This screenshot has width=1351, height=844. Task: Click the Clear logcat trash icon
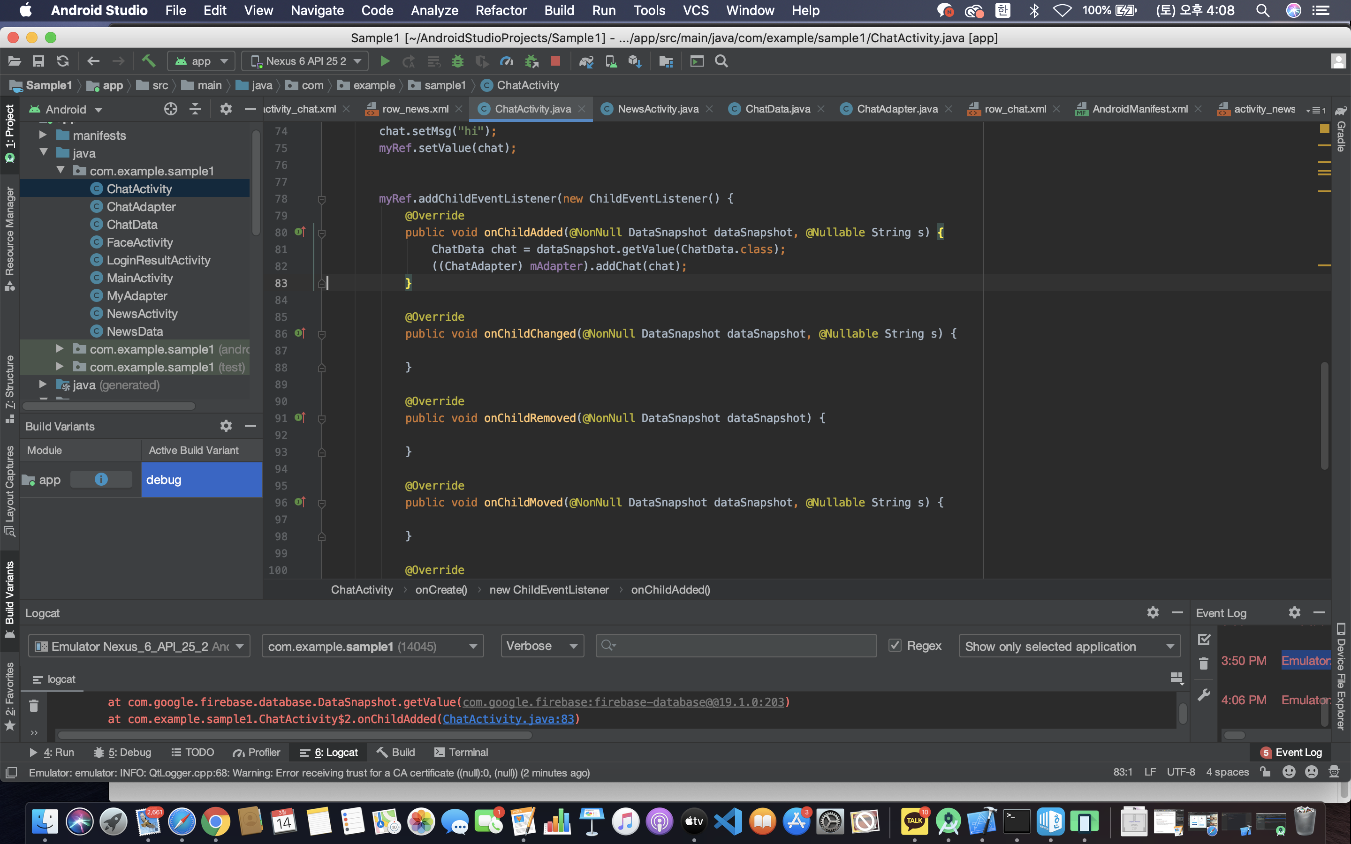(33, 706)
